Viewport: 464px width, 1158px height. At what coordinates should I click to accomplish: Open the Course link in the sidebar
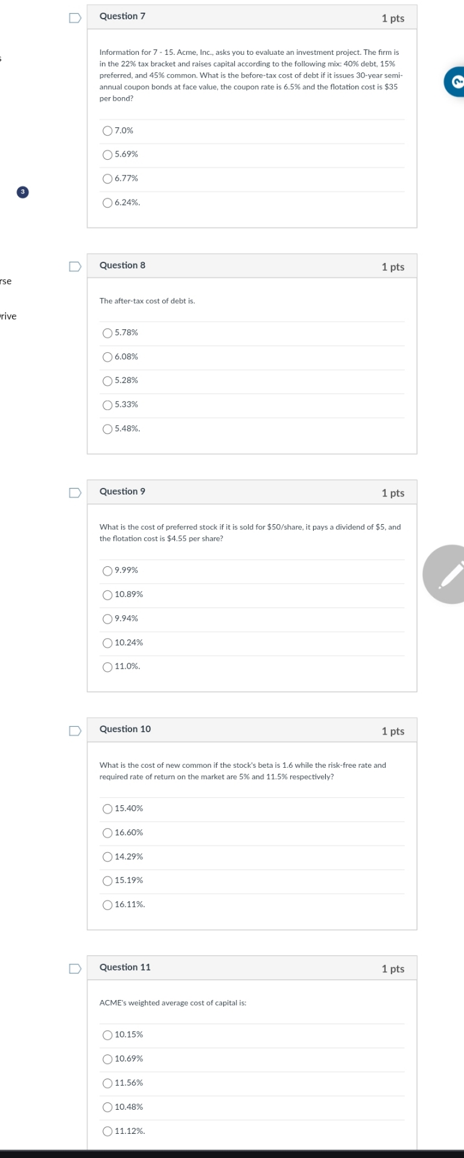[5, 281]
